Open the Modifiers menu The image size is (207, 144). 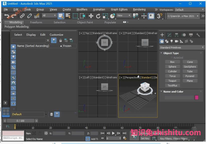click(82, 10)
